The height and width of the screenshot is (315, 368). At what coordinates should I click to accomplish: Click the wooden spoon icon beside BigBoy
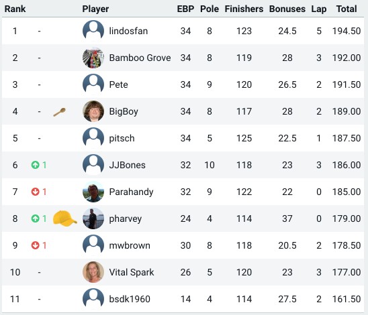(59, 112)
